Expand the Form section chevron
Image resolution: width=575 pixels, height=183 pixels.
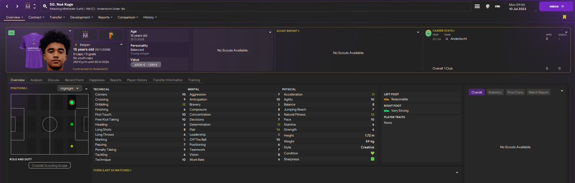[457, 172]
